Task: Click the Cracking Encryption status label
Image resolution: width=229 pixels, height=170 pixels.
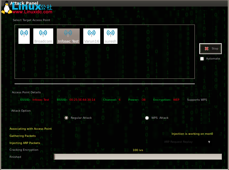Action: tap(24, 150)
